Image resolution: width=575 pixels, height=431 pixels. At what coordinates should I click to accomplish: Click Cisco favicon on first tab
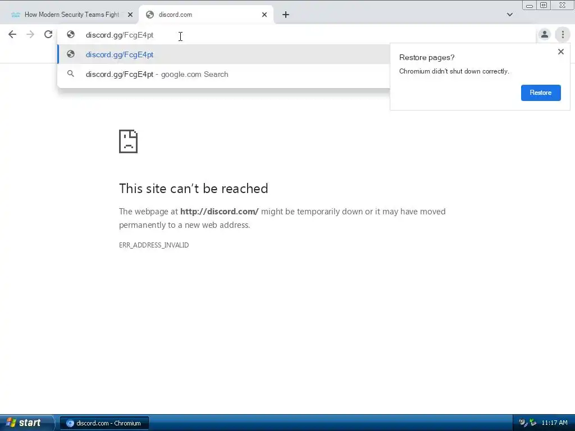tap(15, 15)
